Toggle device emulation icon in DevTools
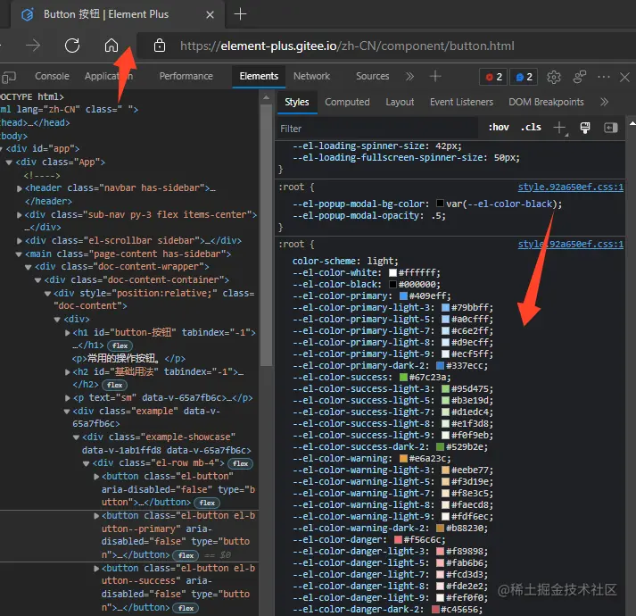 pos(9,77)
